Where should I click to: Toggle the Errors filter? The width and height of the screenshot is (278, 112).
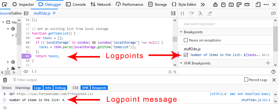(7, 88)
